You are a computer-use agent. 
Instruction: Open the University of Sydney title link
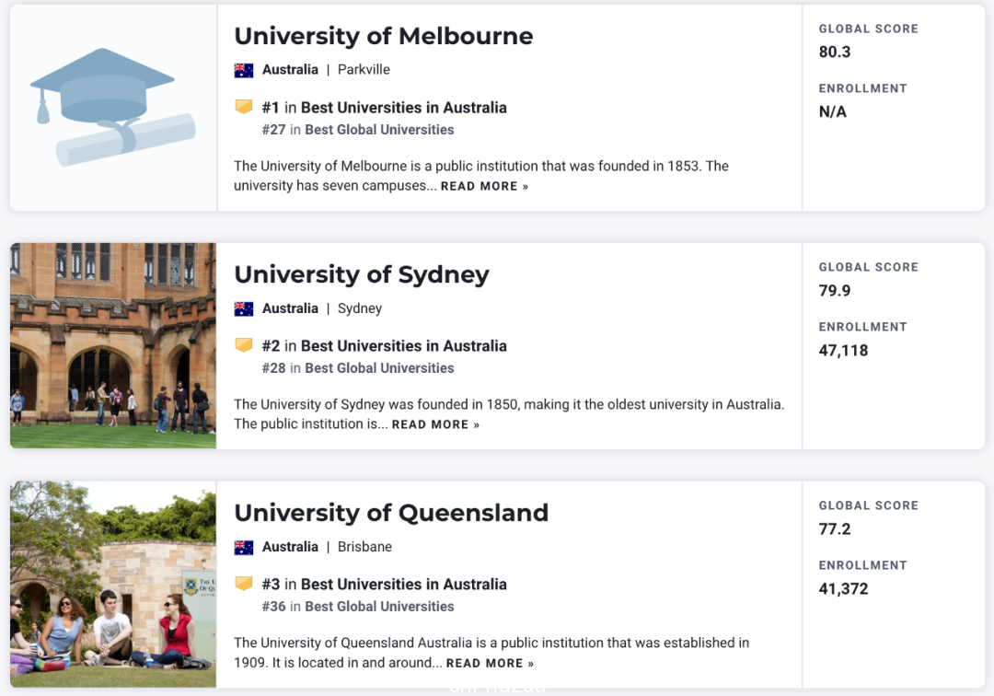(362, 274)
